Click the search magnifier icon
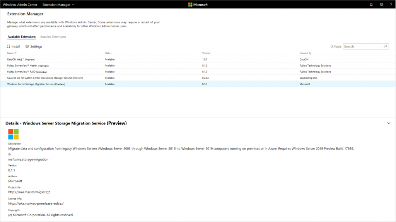The height and width of the screenshot is (222, 396). [386, 46]
